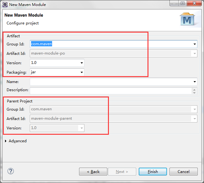Viewport: 204px width, 183px height.
Task: Click the 'Parent Project' group label
Action: point(20,101)
